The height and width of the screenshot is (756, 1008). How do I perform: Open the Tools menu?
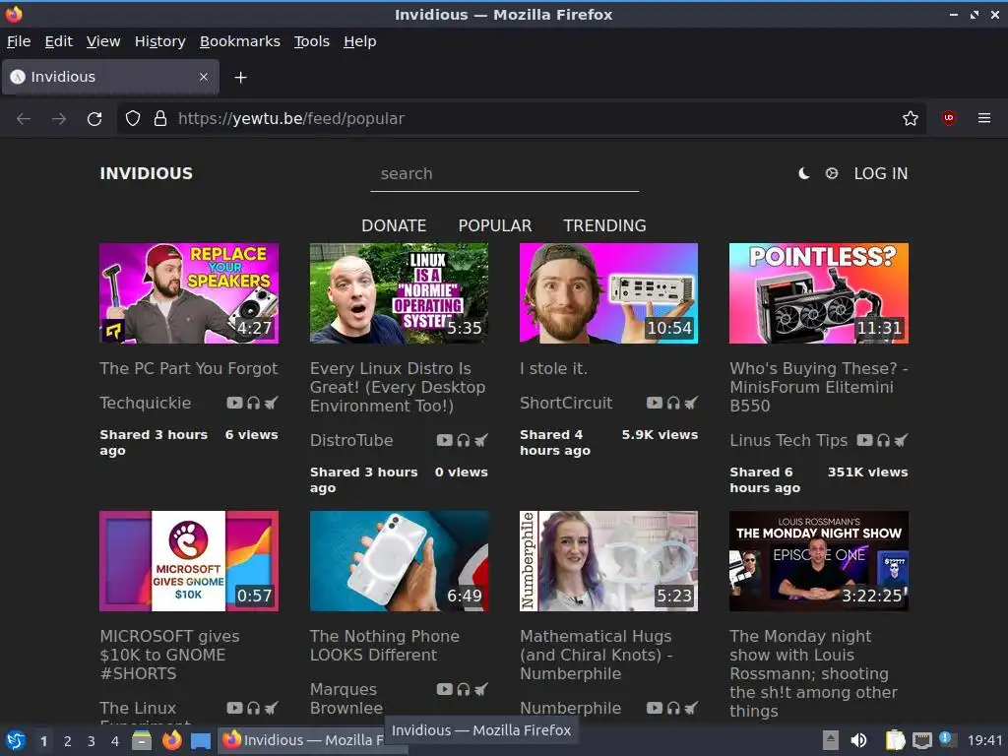(312, 41)
